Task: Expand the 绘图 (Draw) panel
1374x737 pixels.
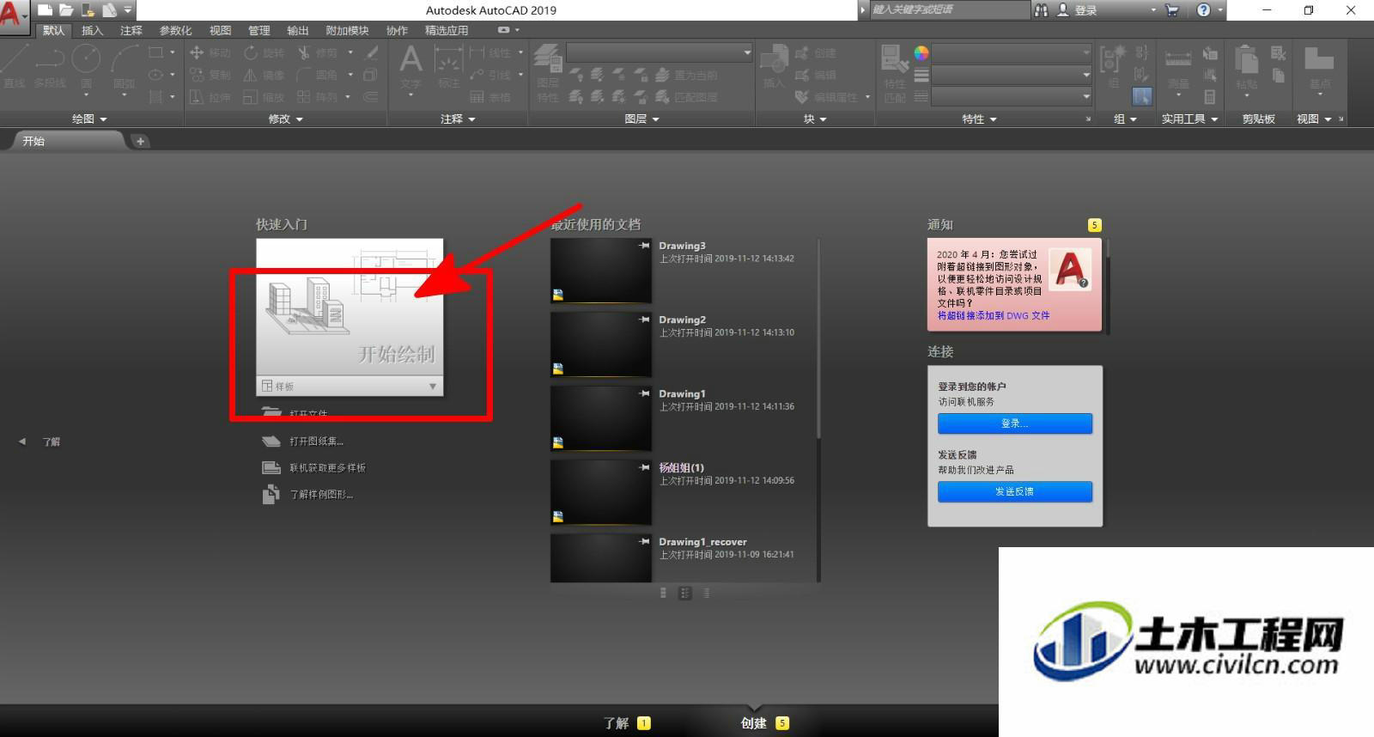Action: coord(89,119)
